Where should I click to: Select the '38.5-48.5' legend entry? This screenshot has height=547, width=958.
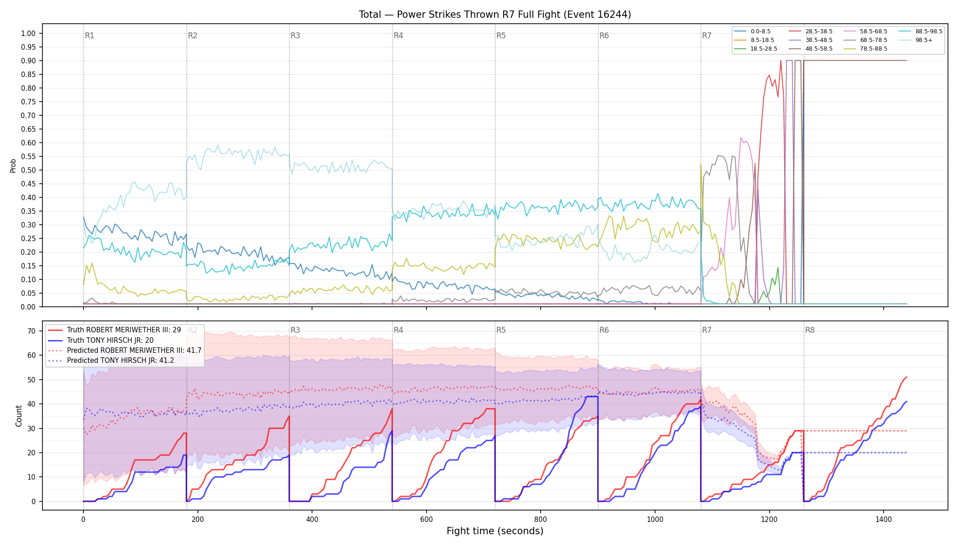(x=811, y=40)
